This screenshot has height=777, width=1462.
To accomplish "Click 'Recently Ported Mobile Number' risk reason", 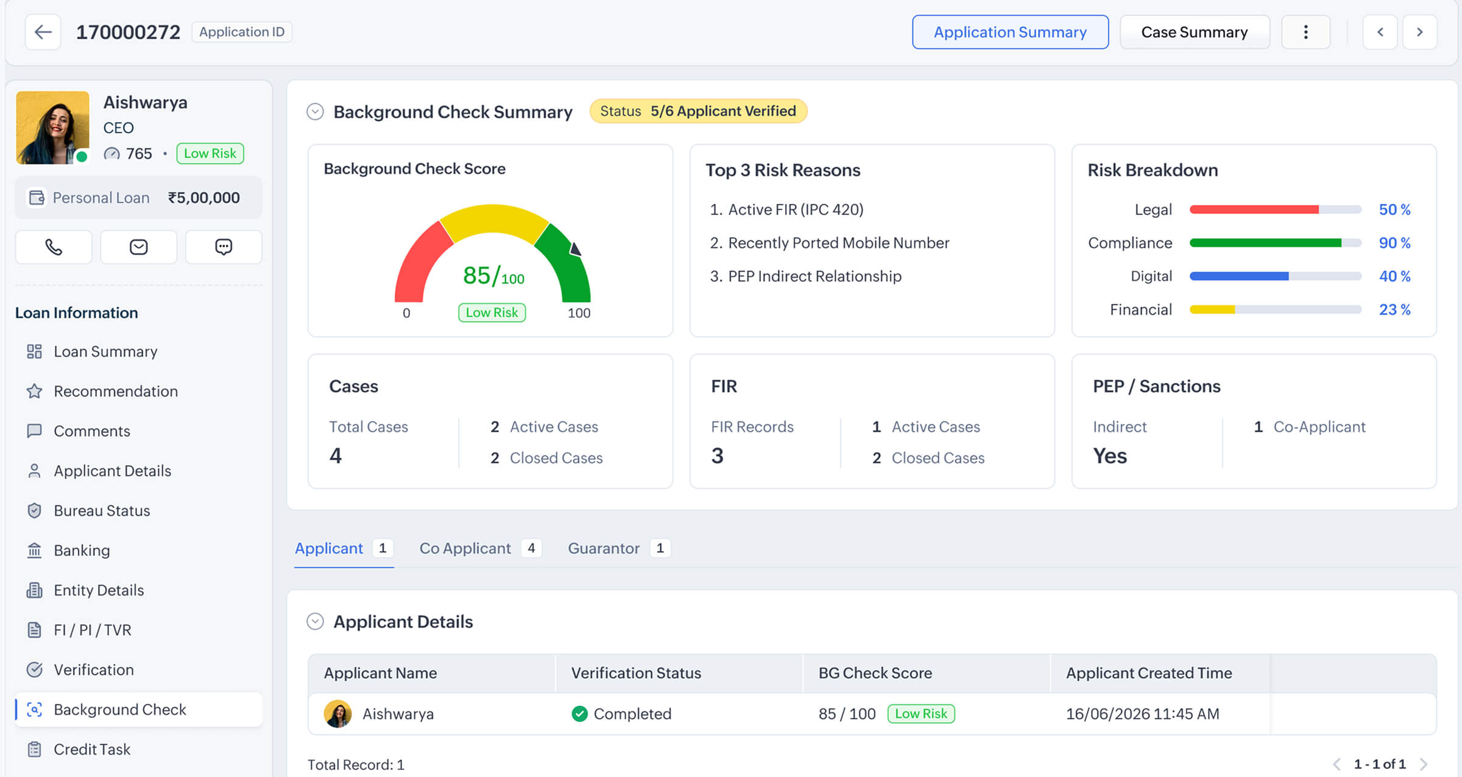I will 839,243.
